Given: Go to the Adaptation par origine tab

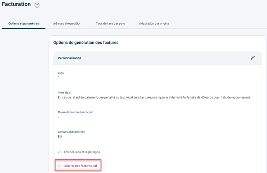Looking at the screenshot, I should tap(154, 24).
